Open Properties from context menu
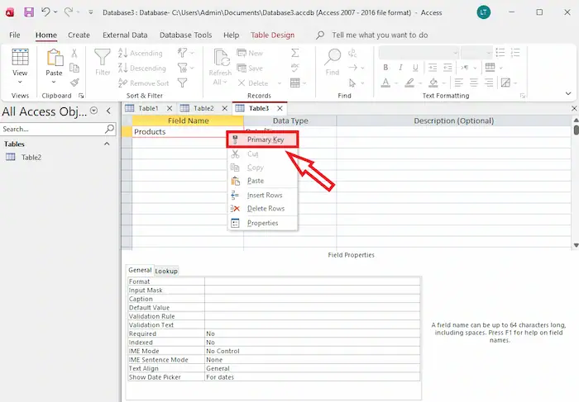Screen dimensions: 579x402 (x=262, y=223)
